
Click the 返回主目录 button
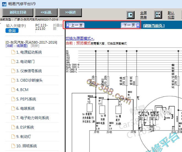18,12
